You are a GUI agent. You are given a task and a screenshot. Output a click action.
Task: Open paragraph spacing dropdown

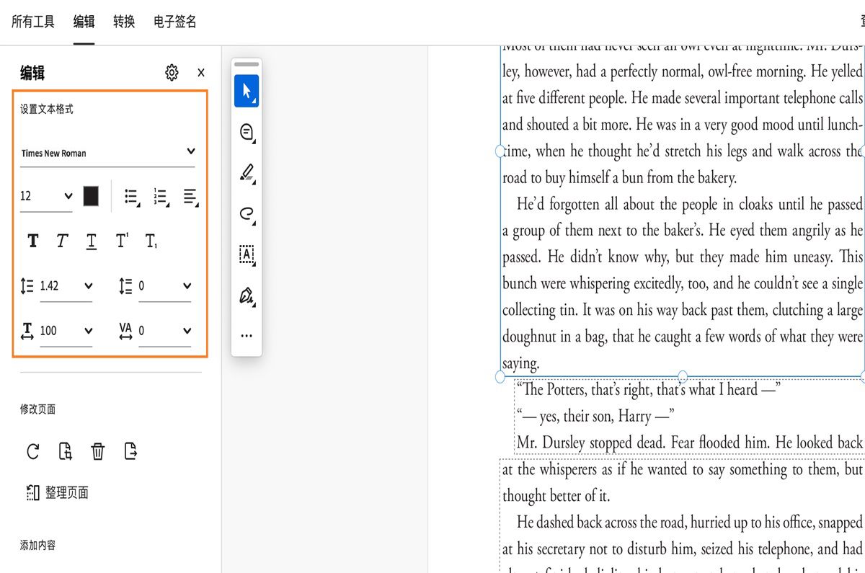point(165,286)
